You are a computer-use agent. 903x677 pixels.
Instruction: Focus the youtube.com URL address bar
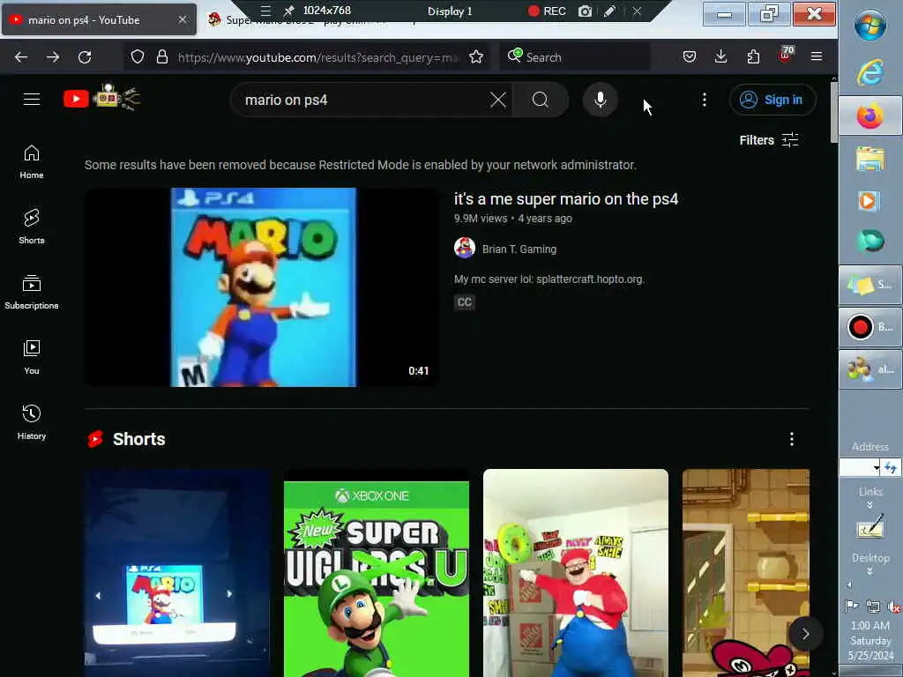[318, 57]
